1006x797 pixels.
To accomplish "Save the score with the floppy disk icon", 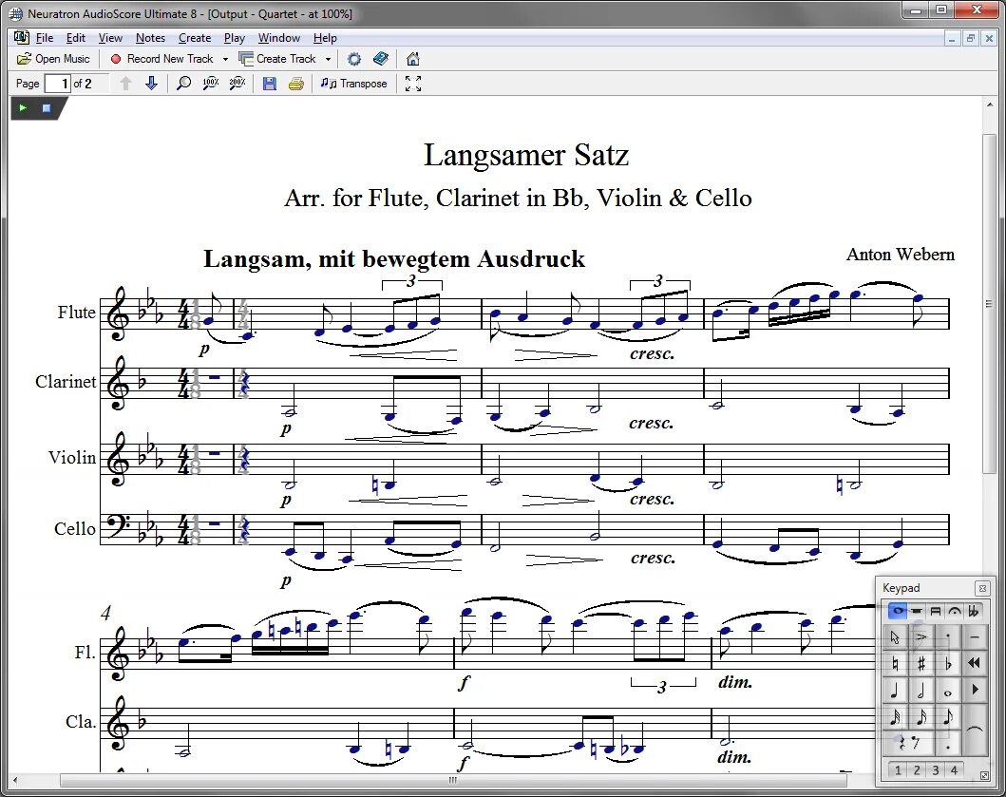I will coord(270,84).
